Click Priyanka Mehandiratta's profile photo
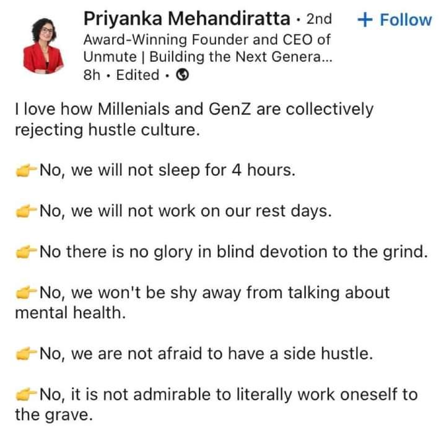Viewport: 446px width, 444px height. 43,46
